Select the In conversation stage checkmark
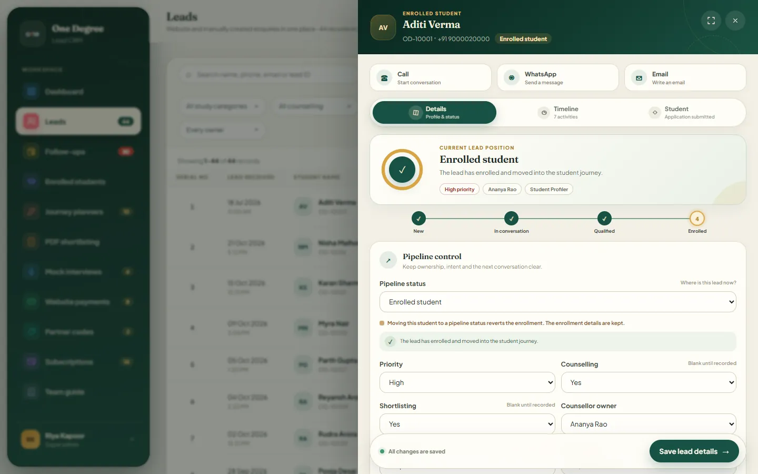Viewport: 758px width, 474px height. pyautogui.click(x=512, y=218)
